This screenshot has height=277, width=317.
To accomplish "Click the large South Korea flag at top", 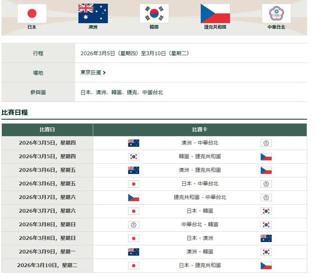I will tap(154, 13).
